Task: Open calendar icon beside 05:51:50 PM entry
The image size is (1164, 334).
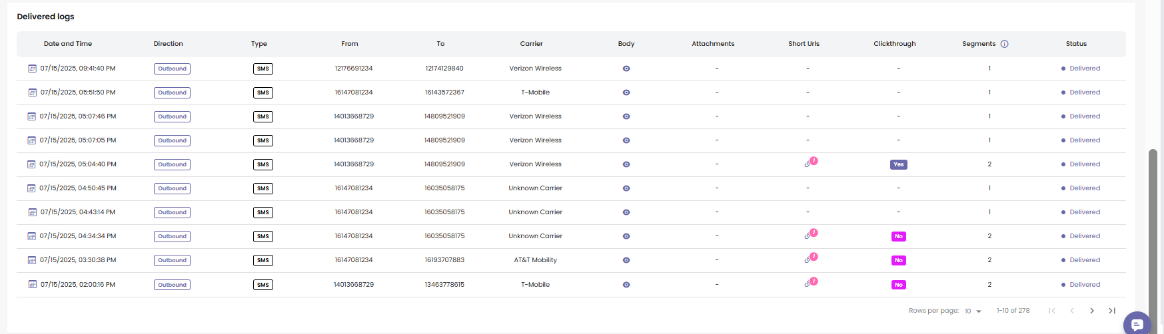Action: [x=32, y=92]
